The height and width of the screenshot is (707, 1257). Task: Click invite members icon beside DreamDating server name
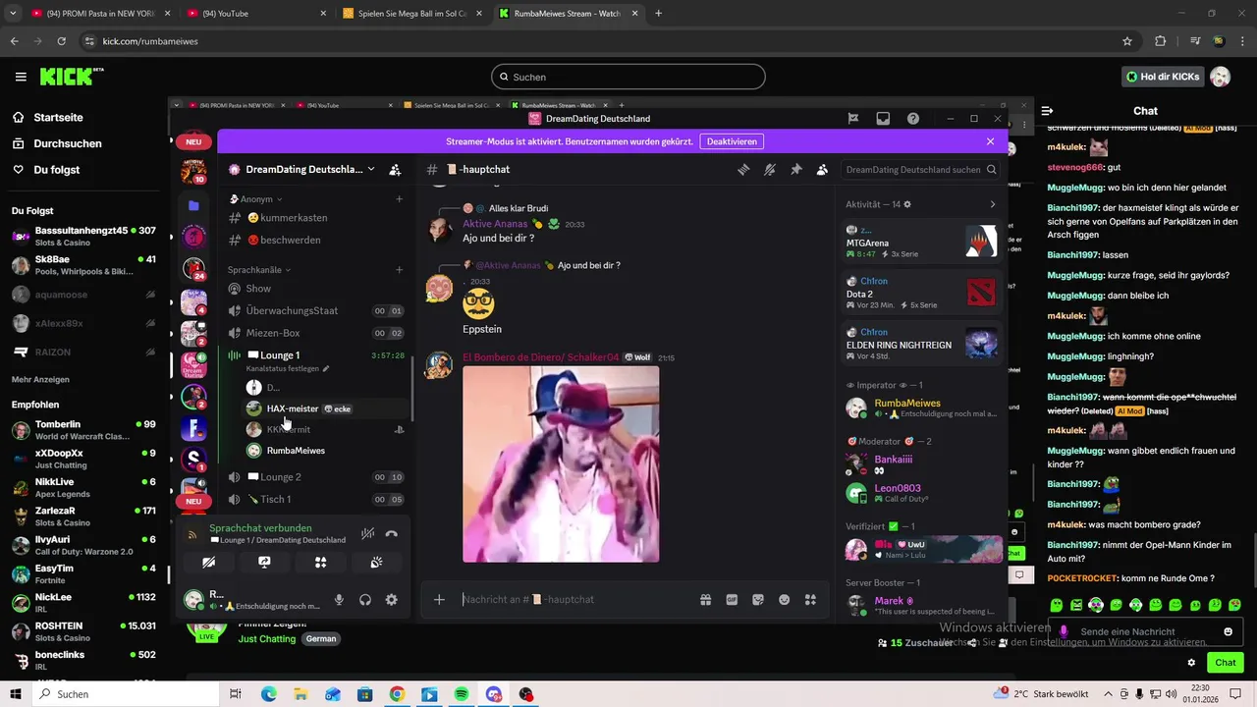pyautogui.click(x=395, y=169)
